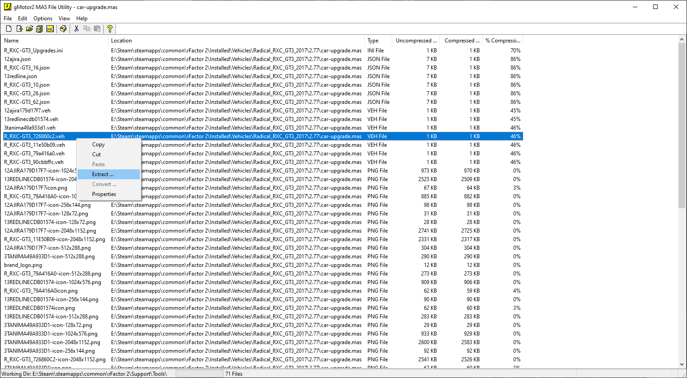Click the yellow image-strip toolbar icon

(50, 29)
